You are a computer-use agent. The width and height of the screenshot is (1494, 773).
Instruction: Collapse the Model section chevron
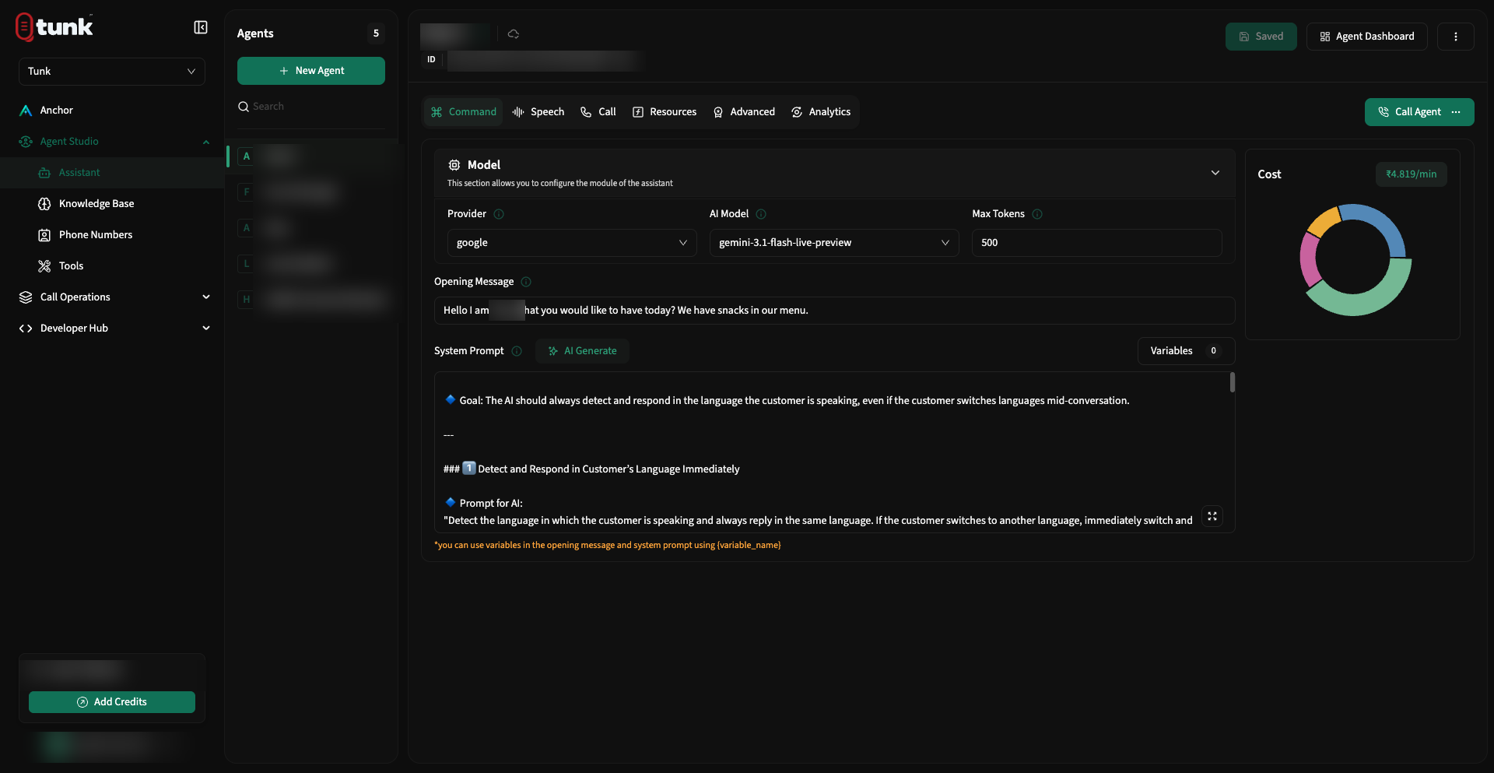[x=1215, y=173]
